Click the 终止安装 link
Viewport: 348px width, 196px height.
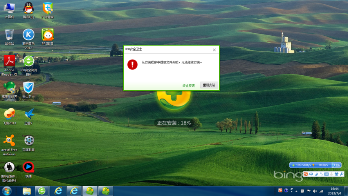point(188,85)
